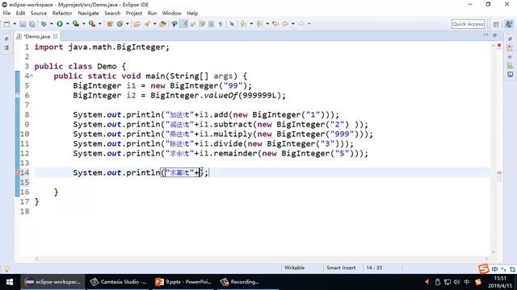517x290 pixels.
Task: Click the error mark in overview ruler
Action: pyautogui.click(x=499, y=172)
